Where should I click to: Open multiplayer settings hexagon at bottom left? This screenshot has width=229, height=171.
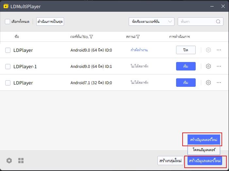[x=9, y=161]
